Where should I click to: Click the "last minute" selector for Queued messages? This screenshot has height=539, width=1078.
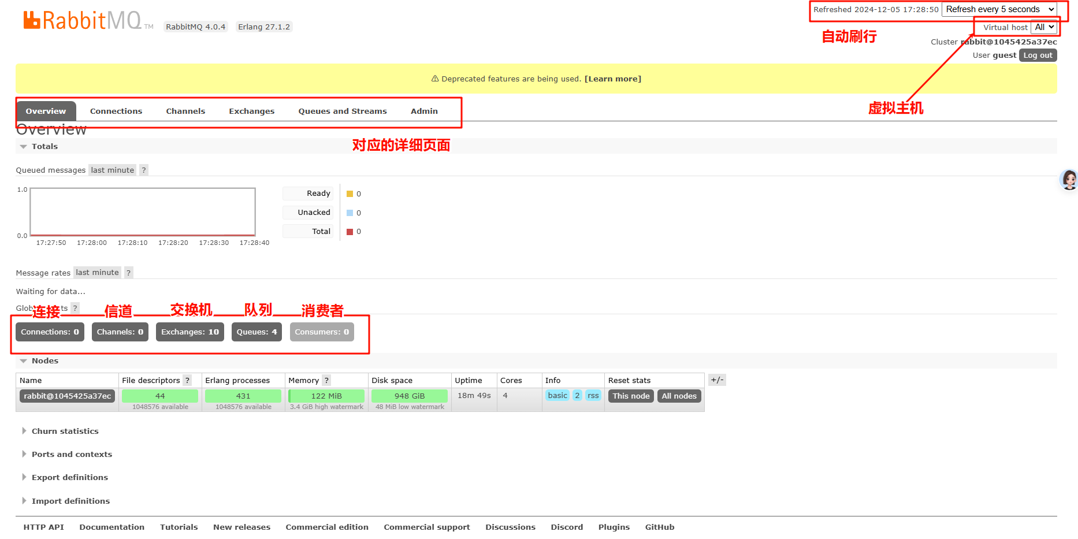112,169
